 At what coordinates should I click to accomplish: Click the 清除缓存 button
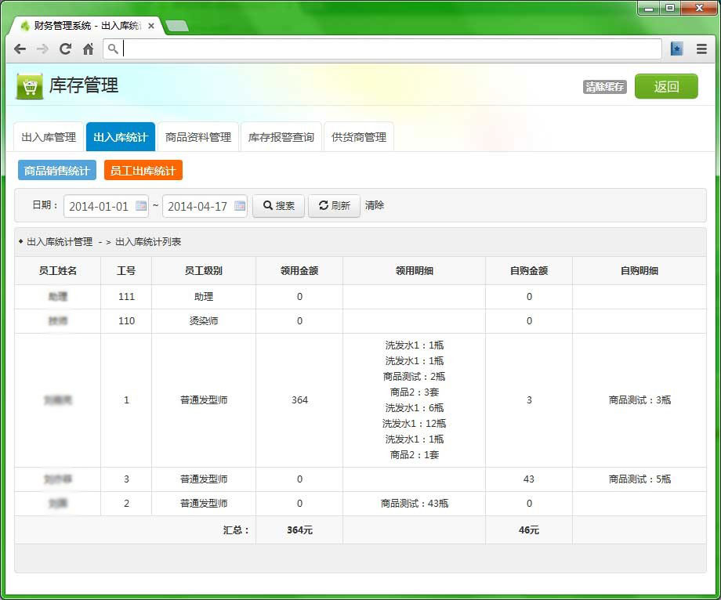pos(605,87)
